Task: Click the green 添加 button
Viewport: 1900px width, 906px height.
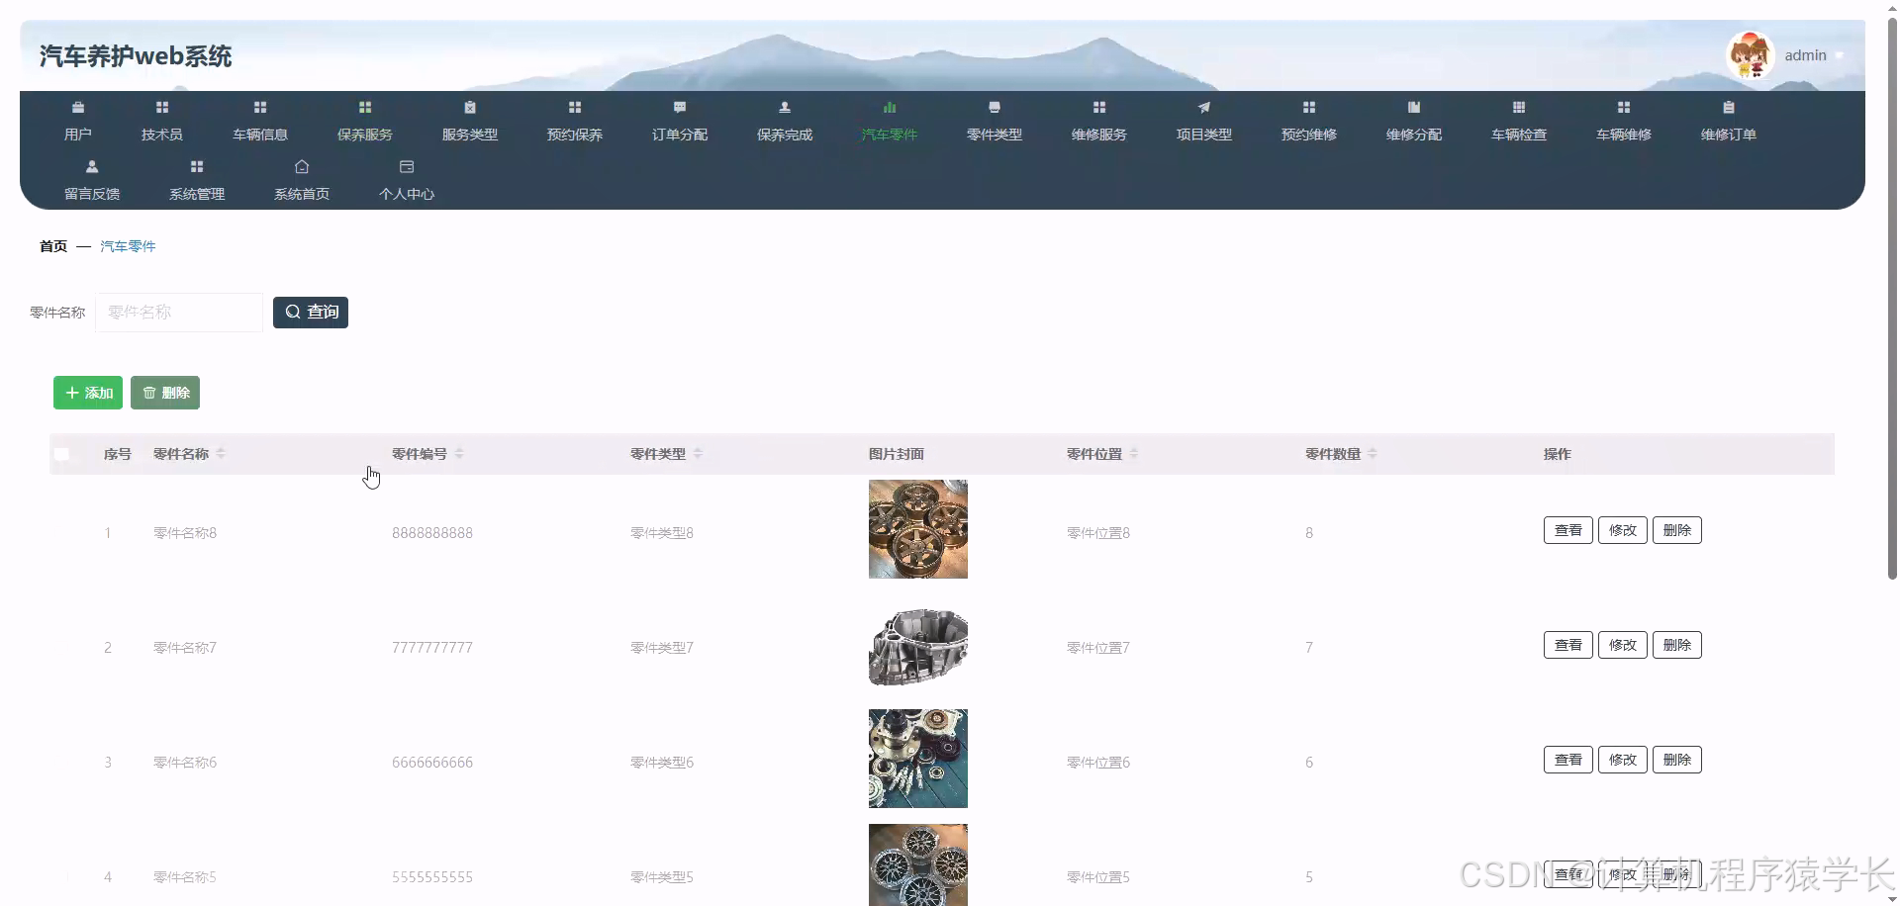Action: [x=88, y=393]
